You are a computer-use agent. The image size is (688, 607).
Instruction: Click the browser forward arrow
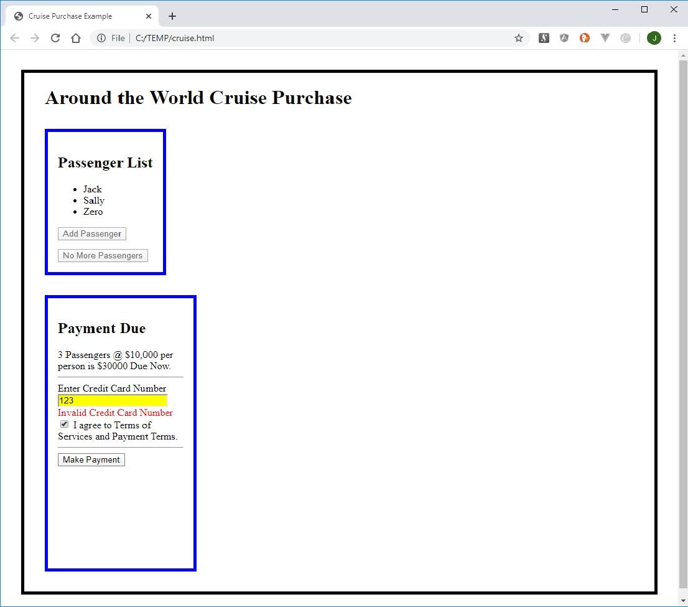35,38
